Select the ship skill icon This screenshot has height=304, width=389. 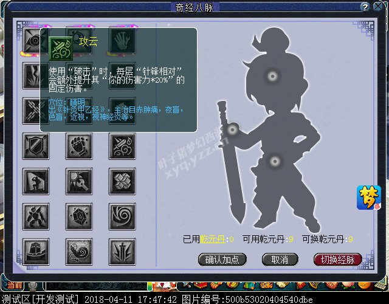(x=36, y=252)
